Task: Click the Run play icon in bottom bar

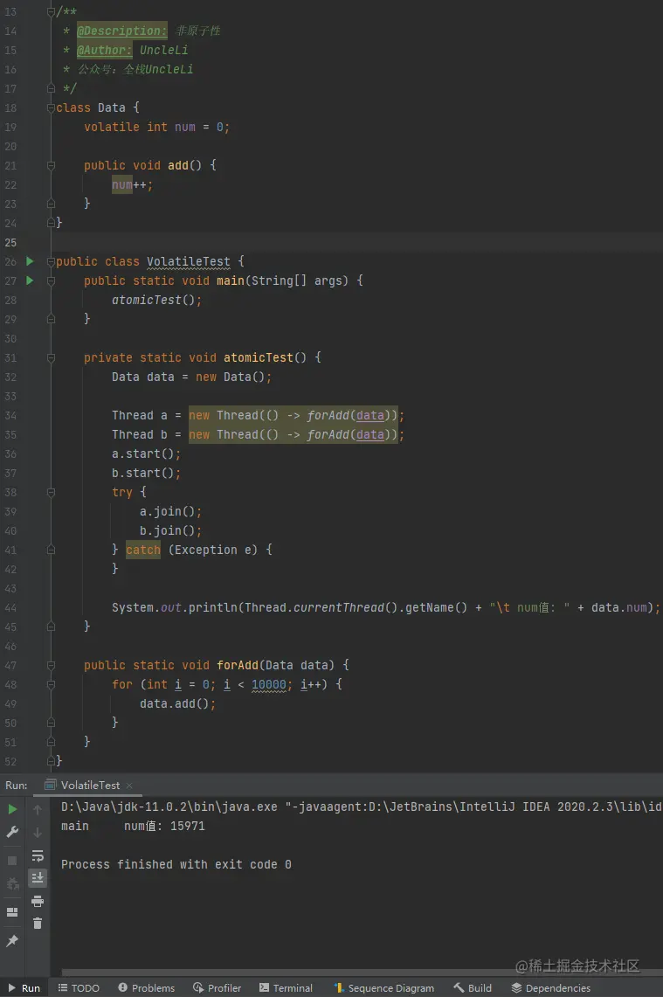Action: coord(12,988)
